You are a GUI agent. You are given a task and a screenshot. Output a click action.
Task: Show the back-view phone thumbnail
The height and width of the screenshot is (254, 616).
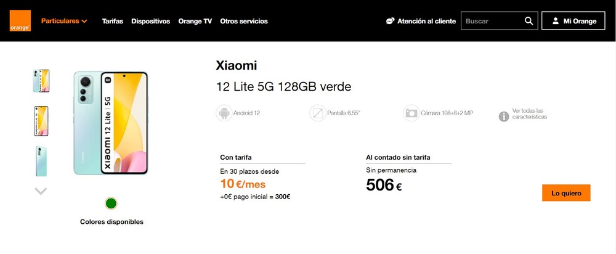pos(41,161)
